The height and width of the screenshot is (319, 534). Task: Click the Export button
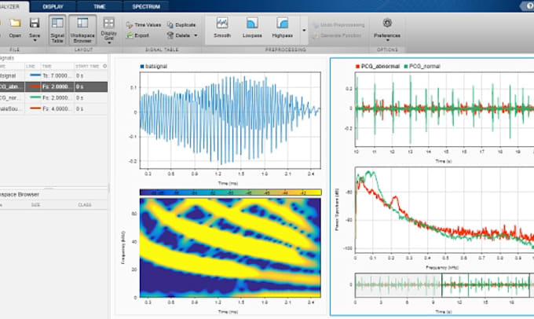pyautogui.click(x=137, y=35)
